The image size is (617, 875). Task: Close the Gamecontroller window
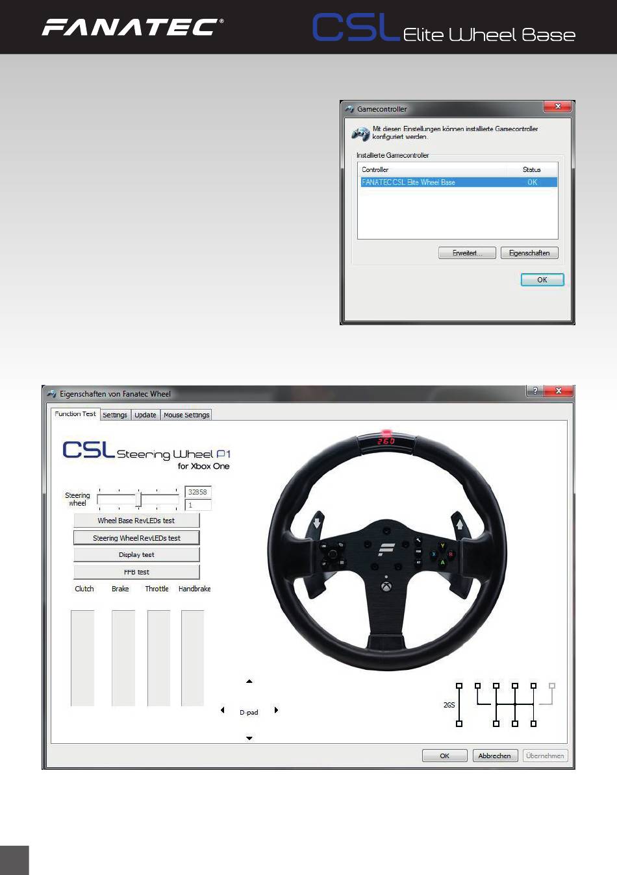tap(557, 106)
